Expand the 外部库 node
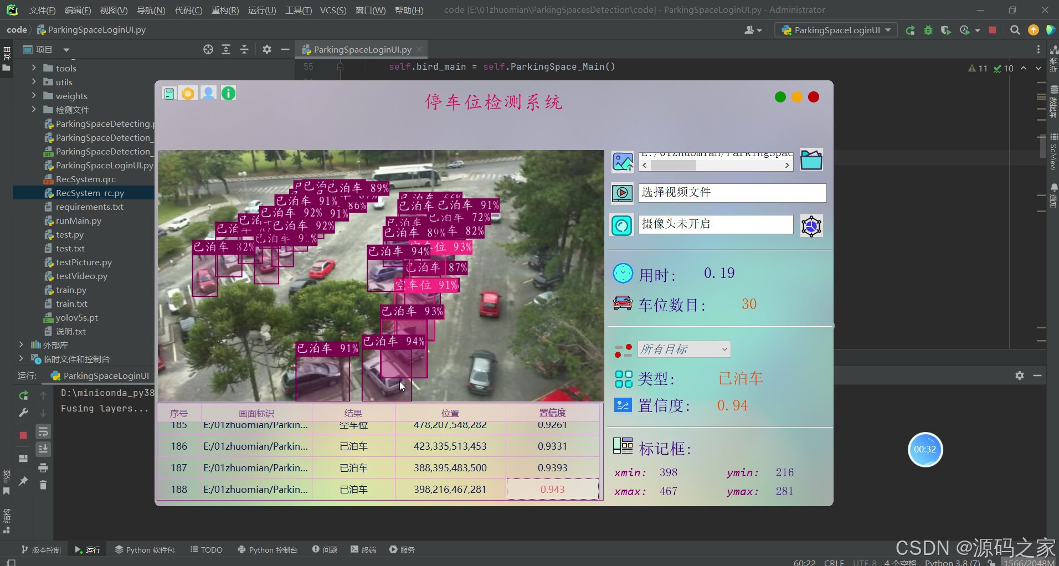The width and height of the screenshot is (1059, 566). coord(21,344)
